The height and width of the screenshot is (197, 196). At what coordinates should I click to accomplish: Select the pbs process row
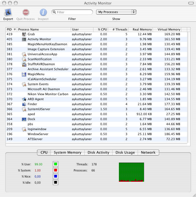(x=96, y=124)
